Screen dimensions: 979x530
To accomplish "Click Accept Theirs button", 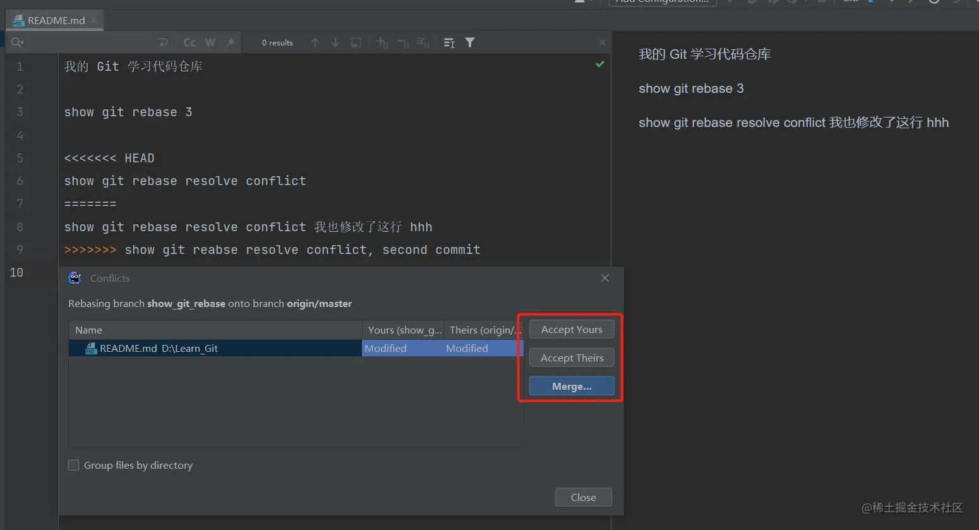I will [572, 358].
